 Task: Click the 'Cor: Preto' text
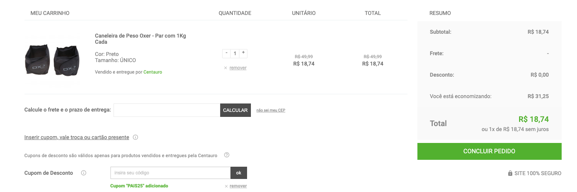[x=107, y=54]
